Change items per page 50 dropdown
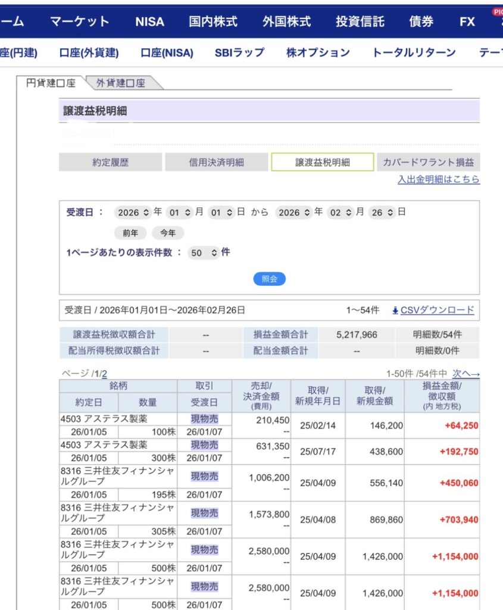This screenshot has width=503, height=610. pos(203,253)
